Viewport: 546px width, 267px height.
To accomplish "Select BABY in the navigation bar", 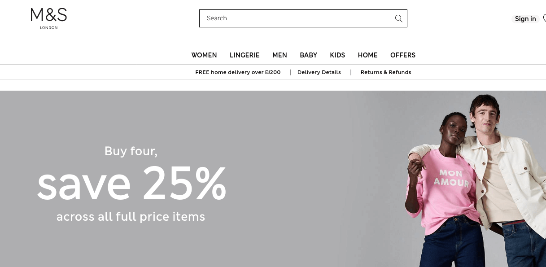I will click(x=308, y=55).
